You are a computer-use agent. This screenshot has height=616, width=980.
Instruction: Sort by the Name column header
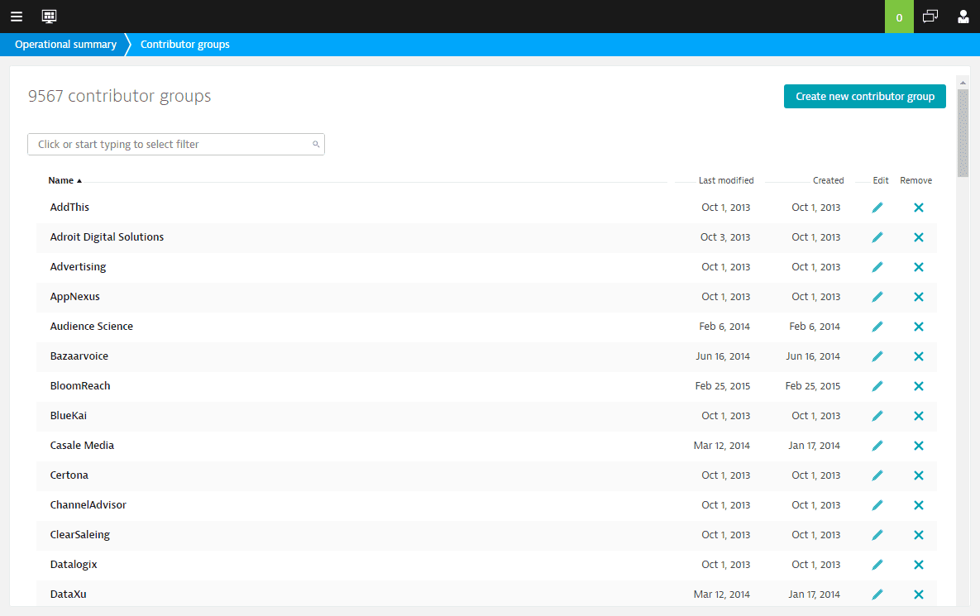coord(65,180)
